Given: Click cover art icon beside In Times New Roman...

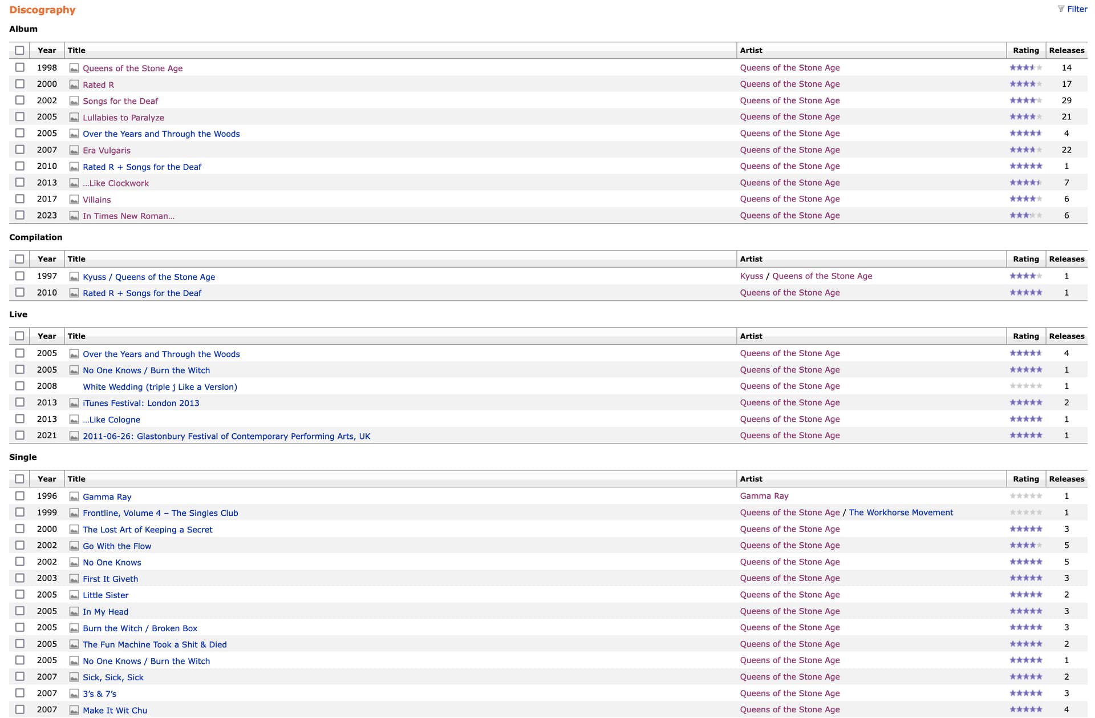Looking at the screenshot, I should coord(74,216).
